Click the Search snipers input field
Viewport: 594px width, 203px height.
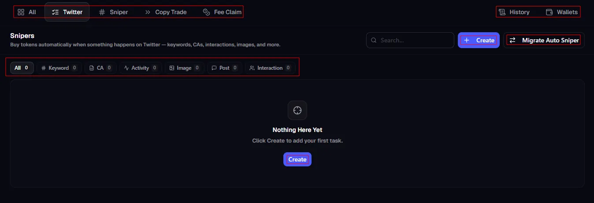[x=410, y=40]
